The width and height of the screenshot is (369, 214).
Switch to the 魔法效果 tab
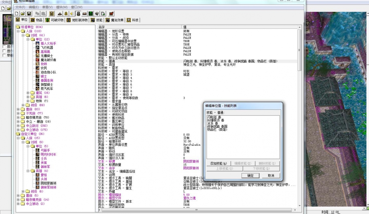coord(114,20)
